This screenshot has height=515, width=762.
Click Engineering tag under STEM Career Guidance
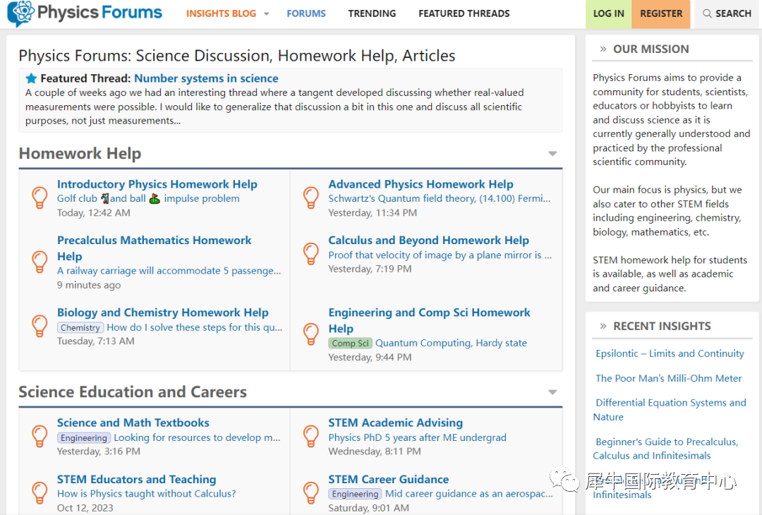click(355, 494)
